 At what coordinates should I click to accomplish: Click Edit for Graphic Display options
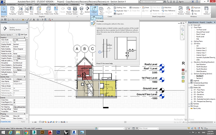tap(19, 58)
